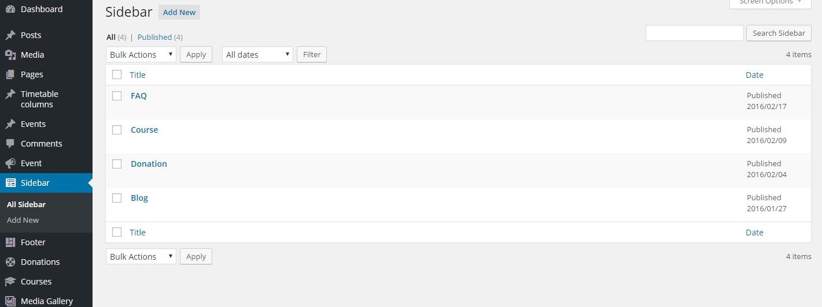Click the Posts pushpin icon
Image resolution: width=822 pixels, height=307 pixels.
click(10, 35)
